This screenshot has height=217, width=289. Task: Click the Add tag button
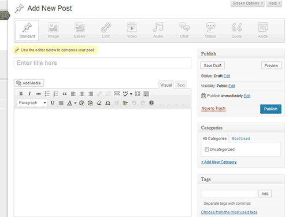265,193
